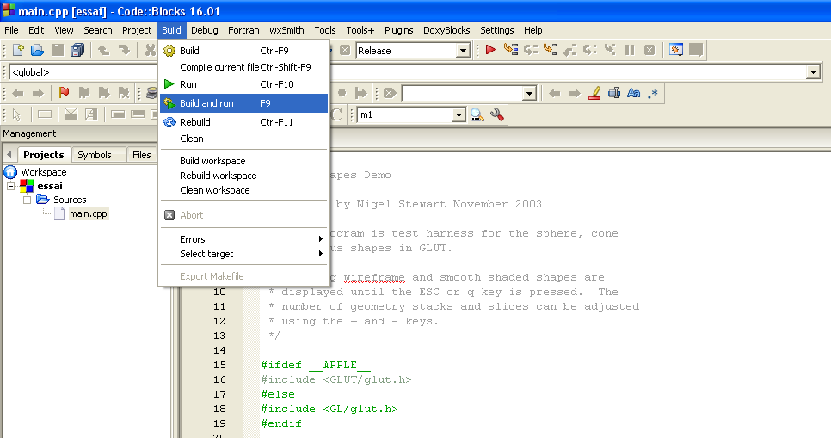Click the Workspace globe icon in the tree

pos(10,172)
